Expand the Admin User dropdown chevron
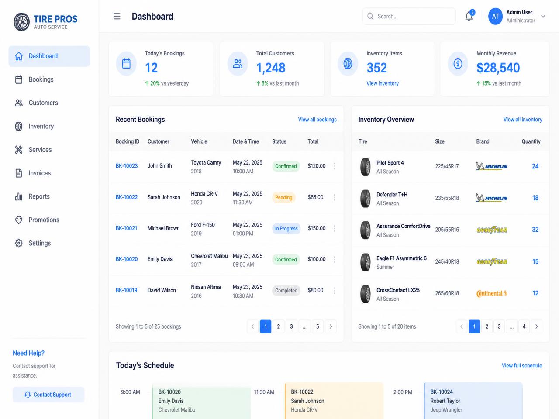Image resolution: width=559 pixels, height=419 pixels. pyautogui.click(x=543, y=17)
